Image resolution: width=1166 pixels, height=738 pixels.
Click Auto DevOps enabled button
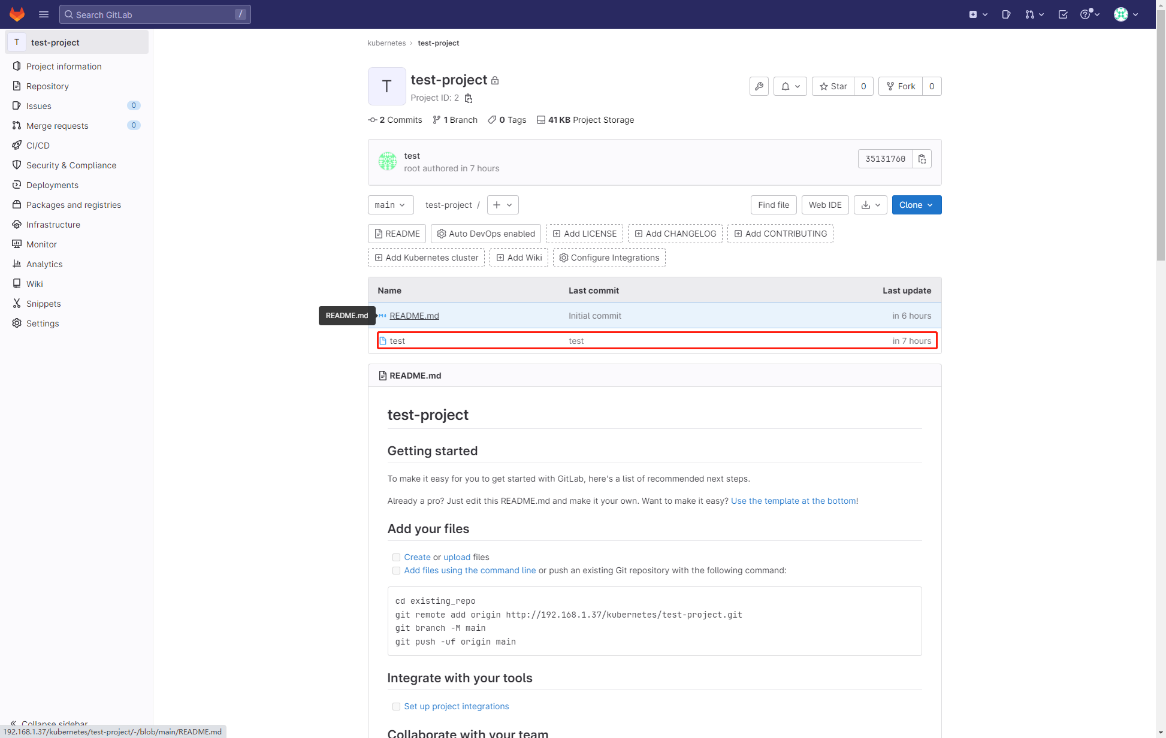[486, 234]
